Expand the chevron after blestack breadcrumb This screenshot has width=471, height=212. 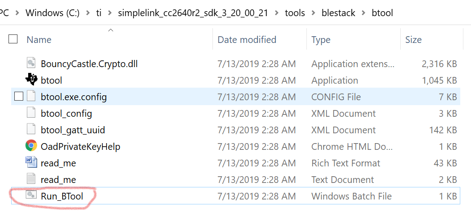(x=363, y=13)
